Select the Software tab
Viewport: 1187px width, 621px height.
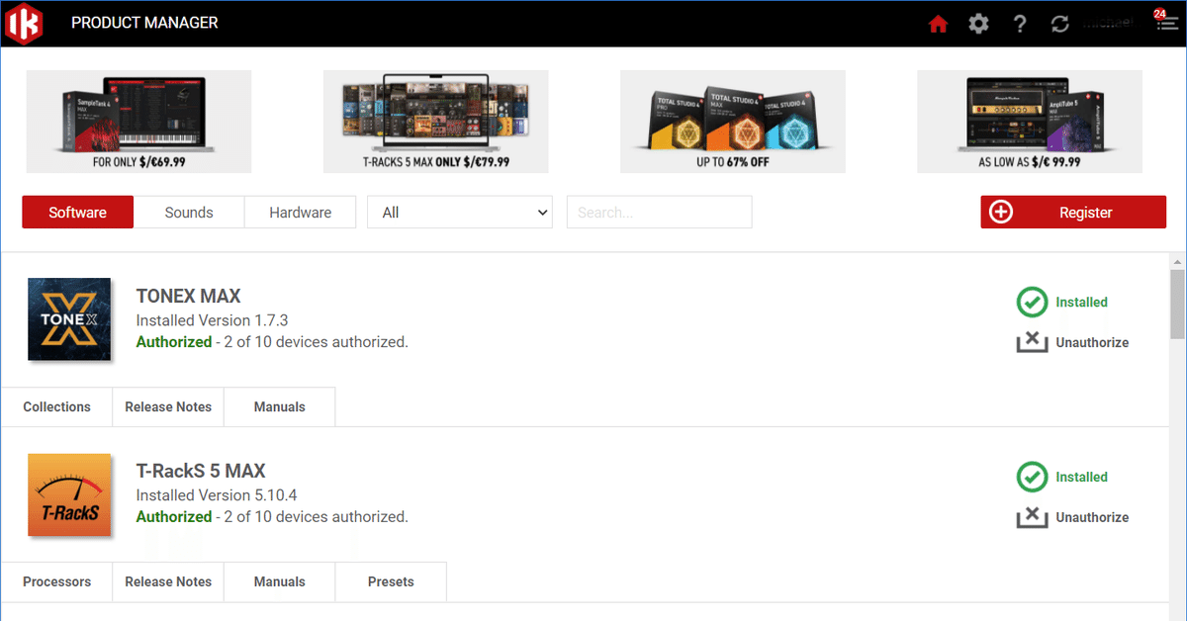pyautogui.click(x=77, y=213)
